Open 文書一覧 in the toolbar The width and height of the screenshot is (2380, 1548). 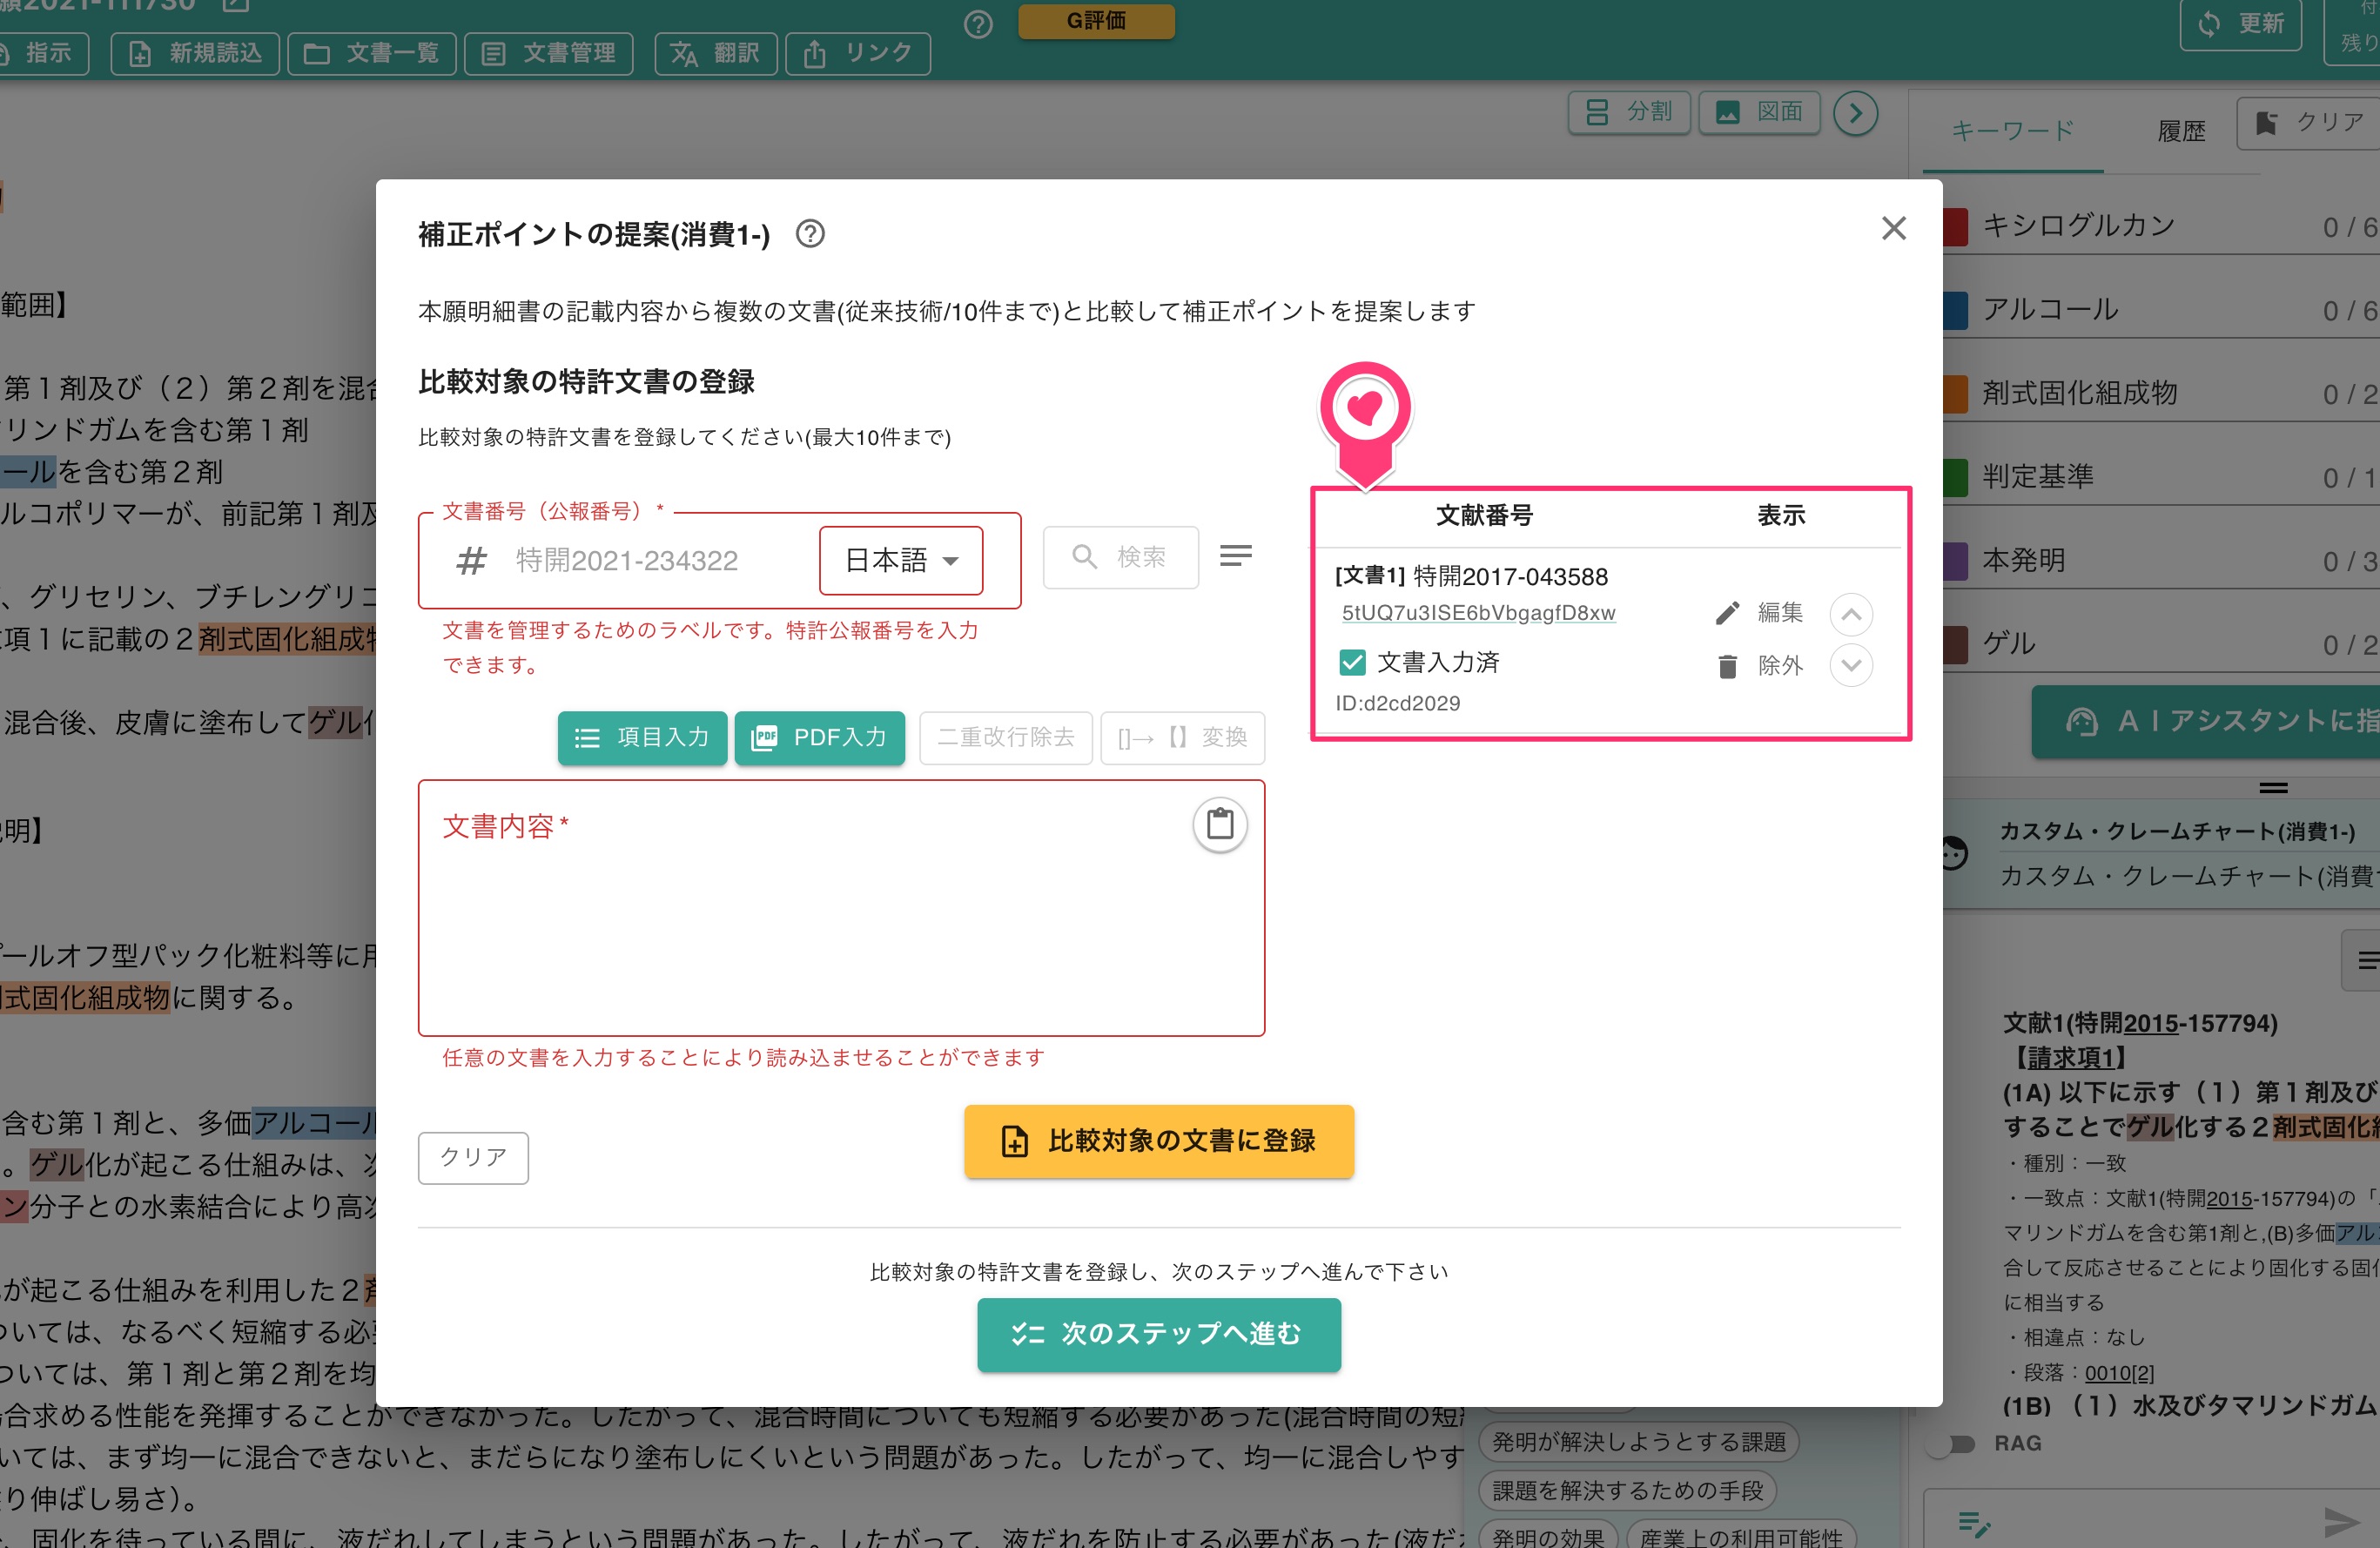pyautogui.click(x=372, y=53)
